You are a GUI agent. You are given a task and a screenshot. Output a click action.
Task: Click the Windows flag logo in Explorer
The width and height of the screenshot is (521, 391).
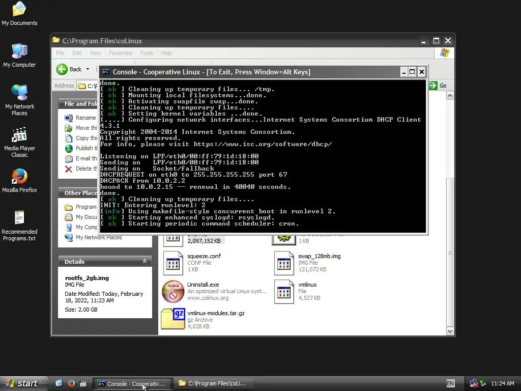[444, 53]
